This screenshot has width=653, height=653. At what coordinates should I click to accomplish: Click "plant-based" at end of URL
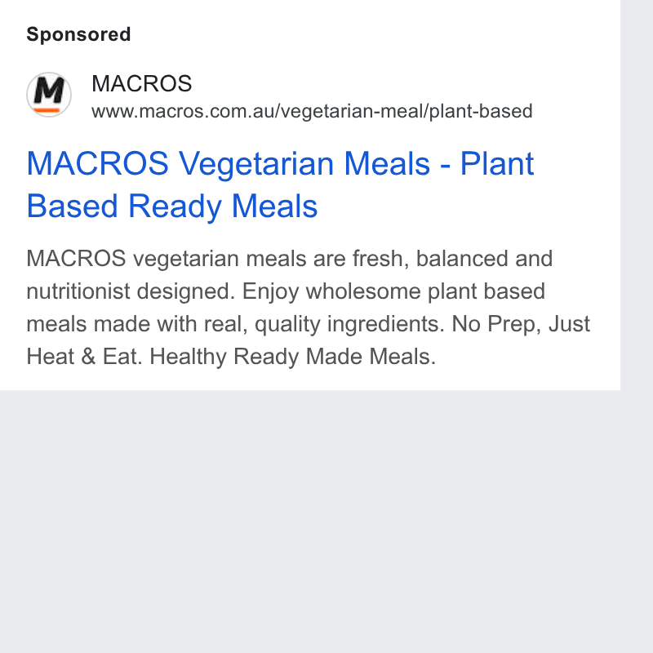(x=481, y=111)
